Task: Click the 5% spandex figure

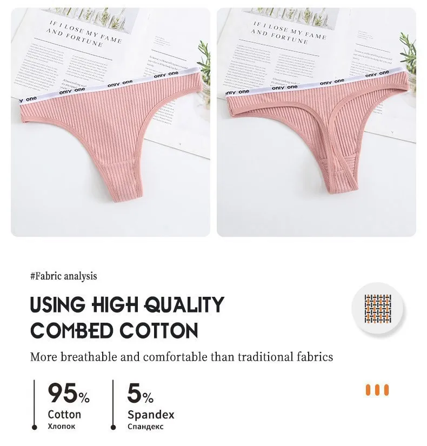Action: (x=140, y=393)
